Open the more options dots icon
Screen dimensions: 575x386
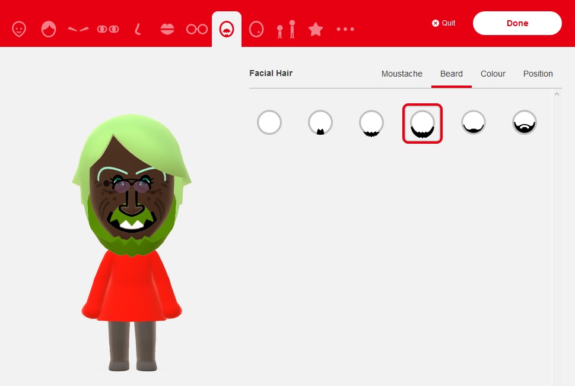345,29
